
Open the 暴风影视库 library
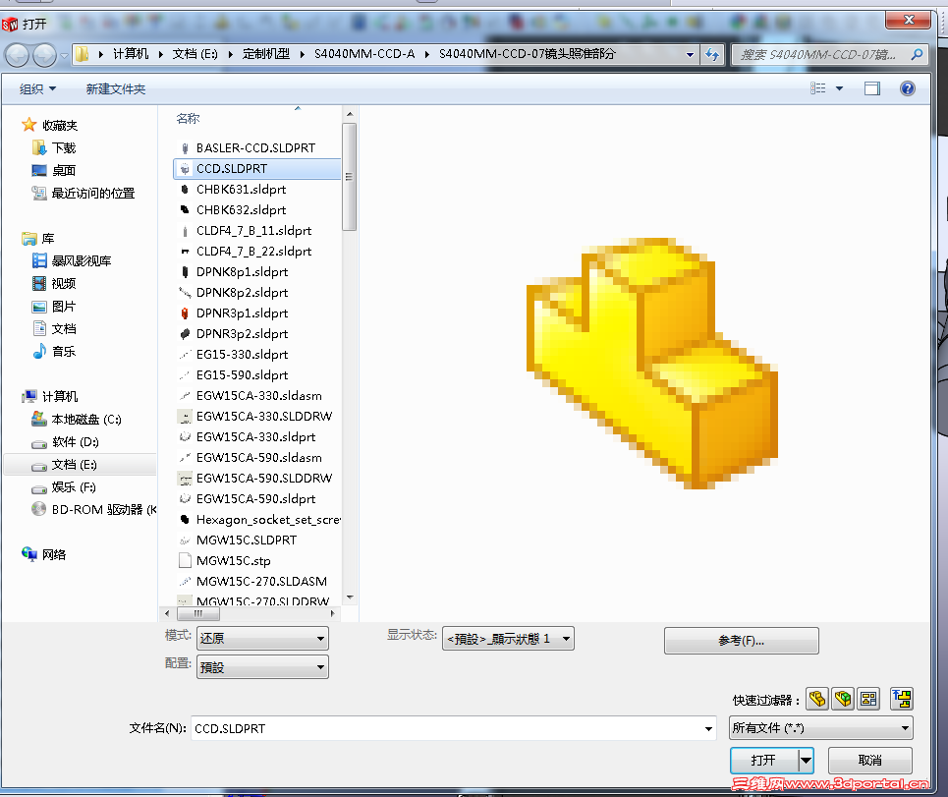72,261
